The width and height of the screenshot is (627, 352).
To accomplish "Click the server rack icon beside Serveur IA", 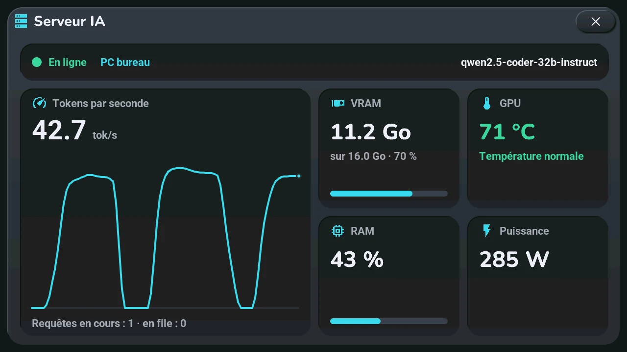I will click(x=21, y=22).
